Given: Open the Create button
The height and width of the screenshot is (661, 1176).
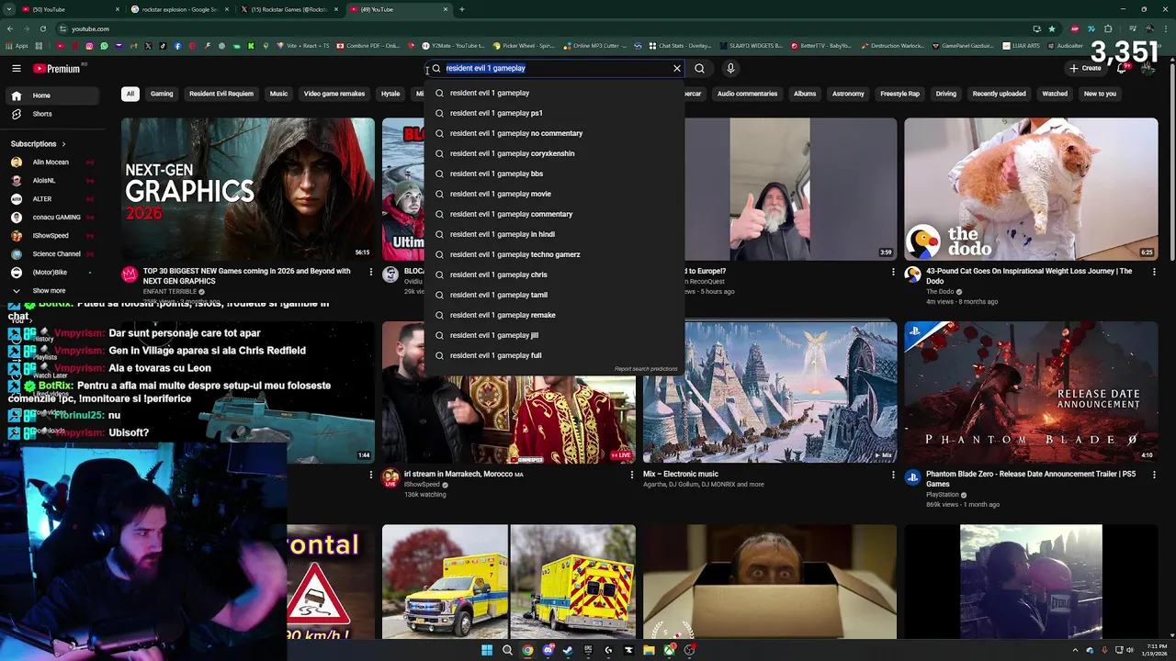Looking at the screenshot, I should [1085, 68].
